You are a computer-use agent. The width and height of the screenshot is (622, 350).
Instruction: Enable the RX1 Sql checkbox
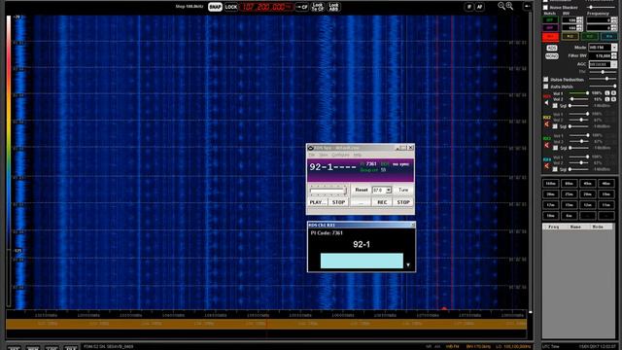point(555,106)
